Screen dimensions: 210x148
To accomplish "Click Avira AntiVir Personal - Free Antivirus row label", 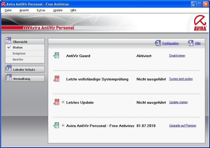I will [x=100, y=126].
